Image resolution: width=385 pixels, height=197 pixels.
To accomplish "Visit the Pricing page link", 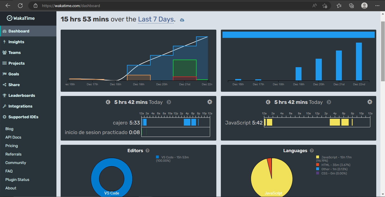I will point(12,146).
